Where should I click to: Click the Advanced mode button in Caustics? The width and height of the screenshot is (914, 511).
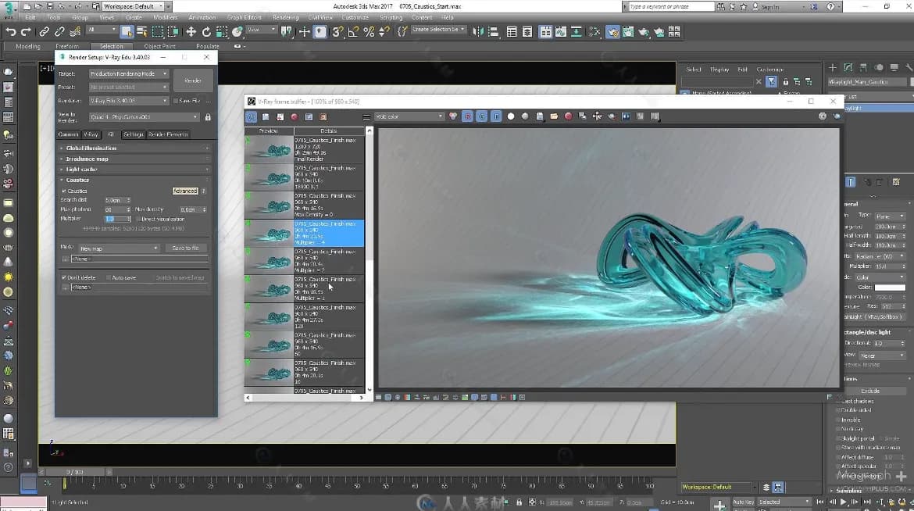pyautogui.click(x=185, y=191)
